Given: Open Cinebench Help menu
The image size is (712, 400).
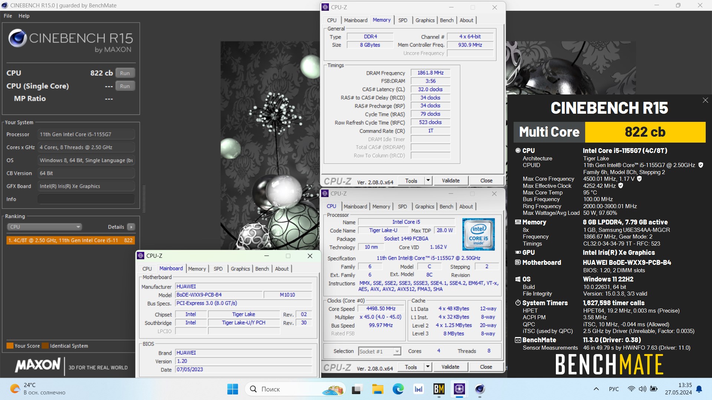Looking at the screenshot, I should [24, 16].
